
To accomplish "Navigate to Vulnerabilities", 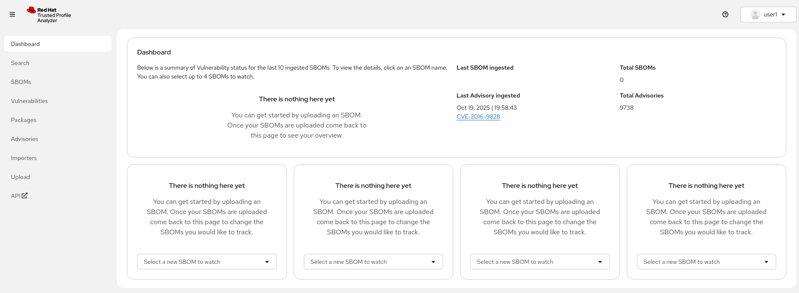I will click(30, 101).
